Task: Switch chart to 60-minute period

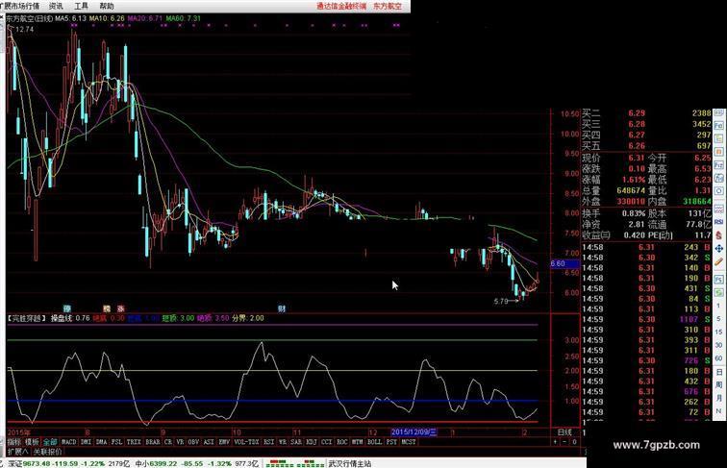Action: point(718,358)
